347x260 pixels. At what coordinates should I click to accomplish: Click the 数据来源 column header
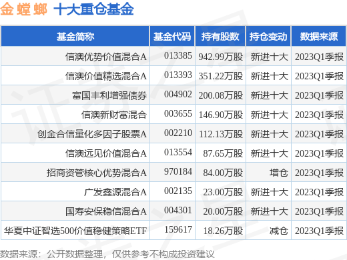click(x=319, y=37)
